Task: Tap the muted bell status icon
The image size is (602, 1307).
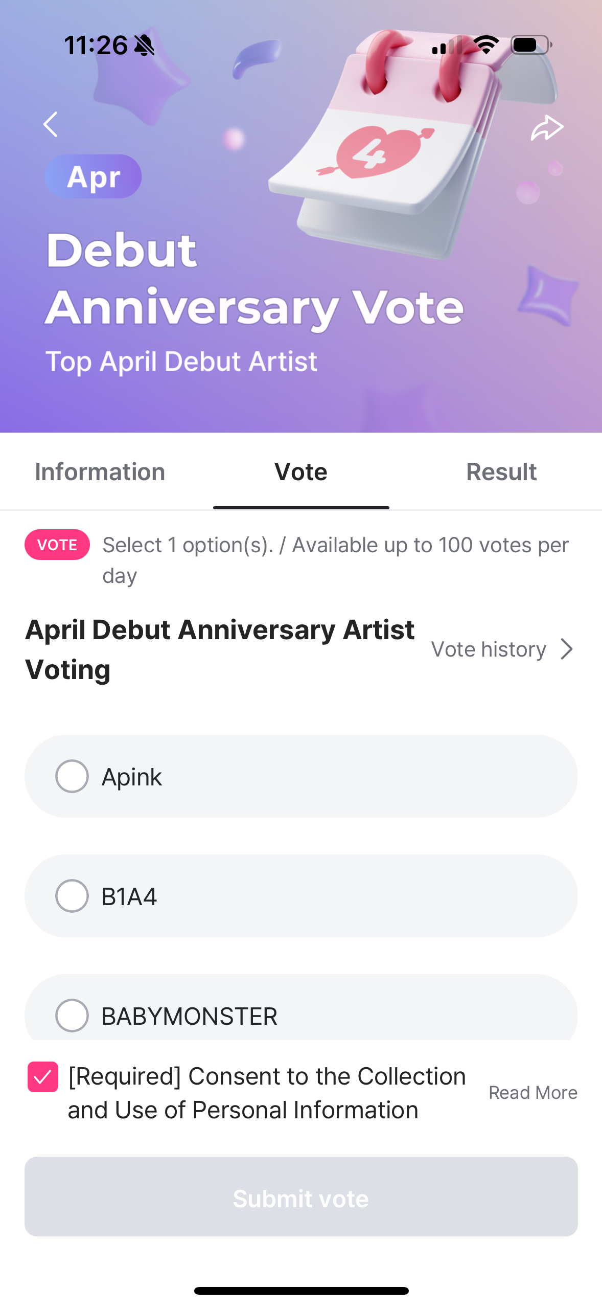Action: point(144,46)
